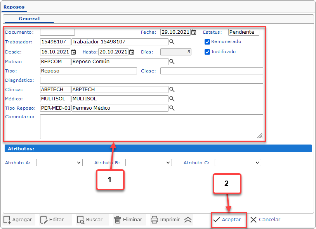Click the Clínica code field
Screen dimensions: 316x229
coord(56,90)
